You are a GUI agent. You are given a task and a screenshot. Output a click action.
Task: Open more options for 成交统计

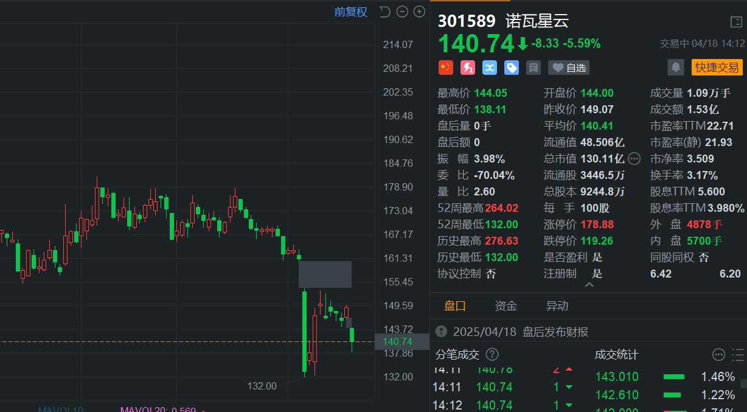719,355
